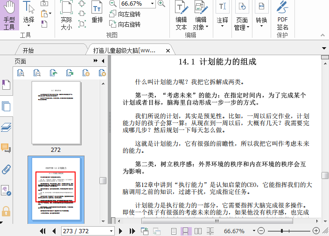Select the page 272 thumbnail
This screenshot has width=329, height=236.
click(x=56, y=113)
